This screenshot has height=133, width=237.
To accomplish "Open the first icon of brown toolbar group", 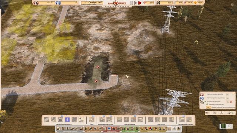I will (x=86, y=129).
